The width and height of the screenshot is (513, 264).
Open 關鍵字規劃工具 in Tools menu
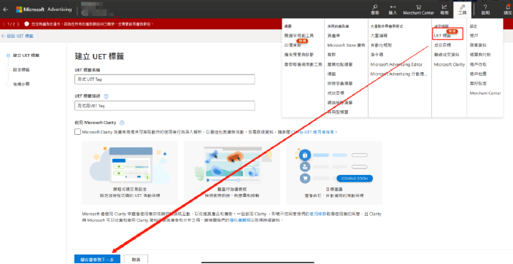299,36
